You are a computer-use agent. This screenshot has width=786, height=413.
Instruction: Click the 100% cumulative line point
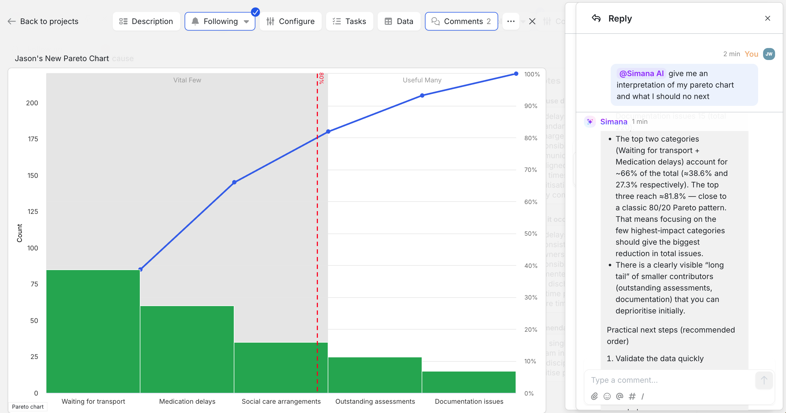tap(516, 74)
